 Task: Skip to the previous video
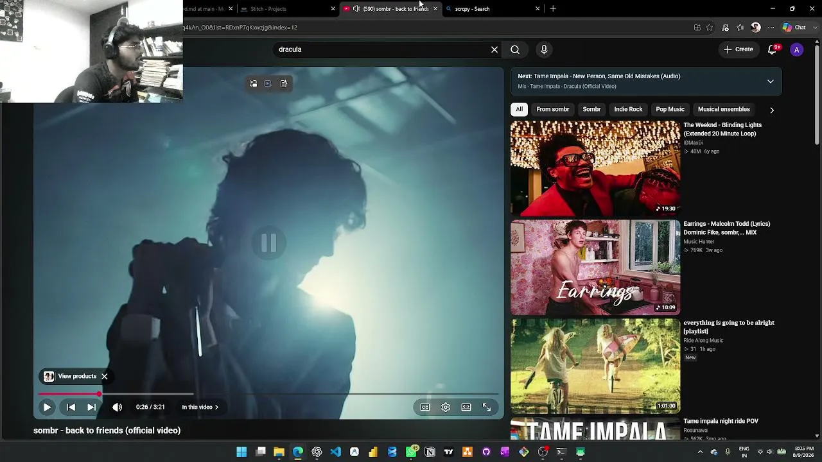point(71,407)
